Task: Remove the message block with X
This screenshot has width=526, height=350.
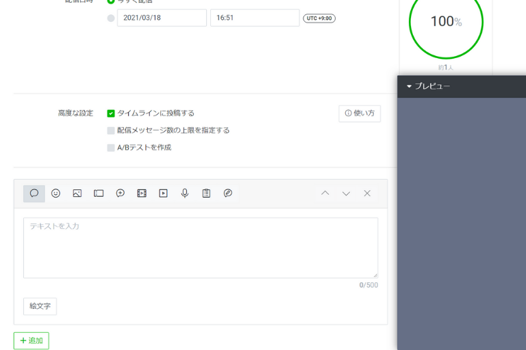Action: (367, 193)
